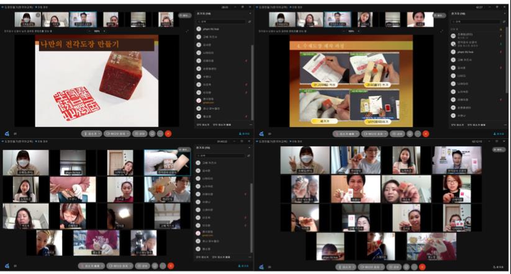Toggle microphone in the four-photo steps slide window

point(345,134)
